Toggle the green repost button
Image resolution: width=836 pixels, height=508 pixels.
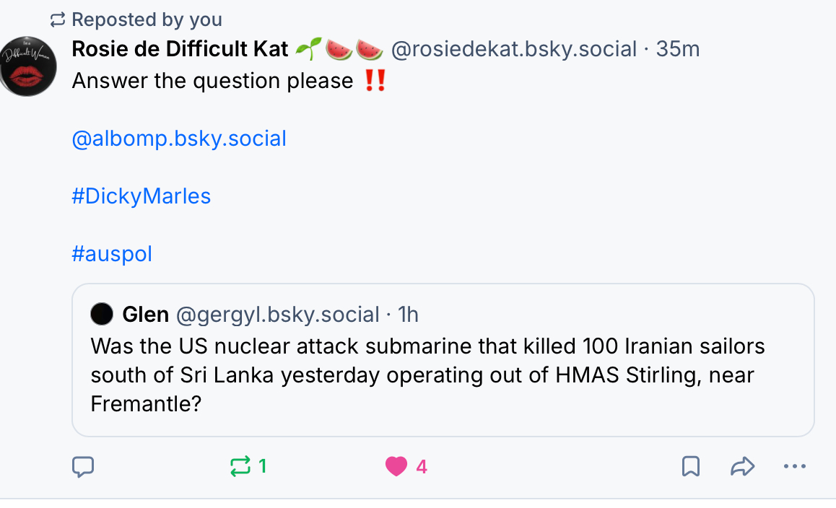click(241, 467)
